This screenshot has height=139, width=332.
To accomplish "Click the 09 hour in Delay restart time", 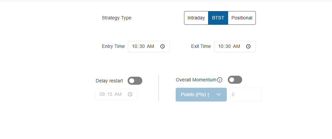I will point(102,94).
